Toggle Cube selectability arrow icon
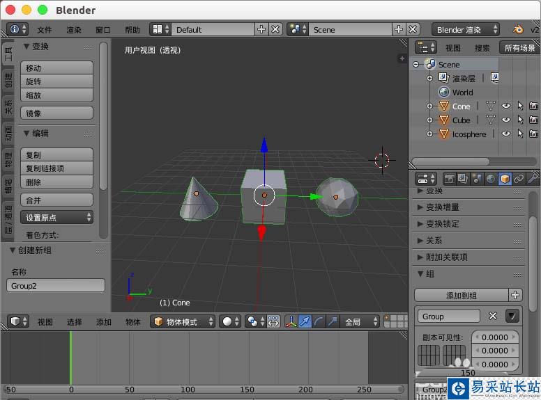The width and height of the screenshot is (541, 400). tap(520, 120)
